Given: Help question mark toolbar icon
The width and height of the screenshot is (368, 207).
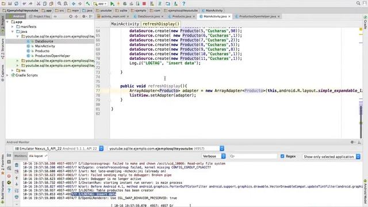Looking at the screenshot, I should coord(184,3).
